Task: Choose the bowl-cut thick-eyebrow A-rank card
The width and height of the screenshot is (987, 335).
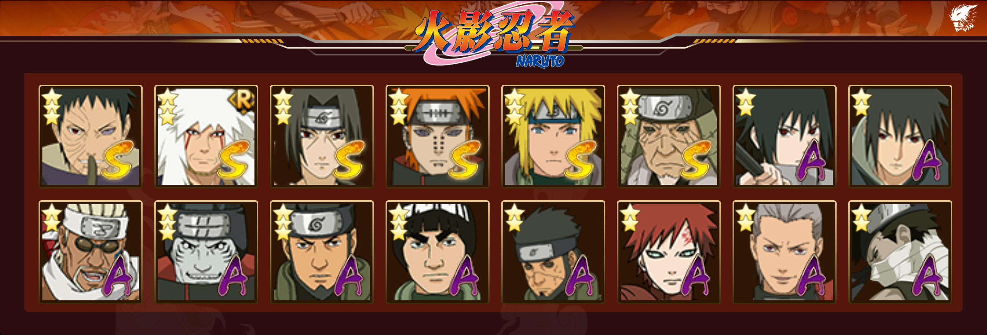Action: 438,252
